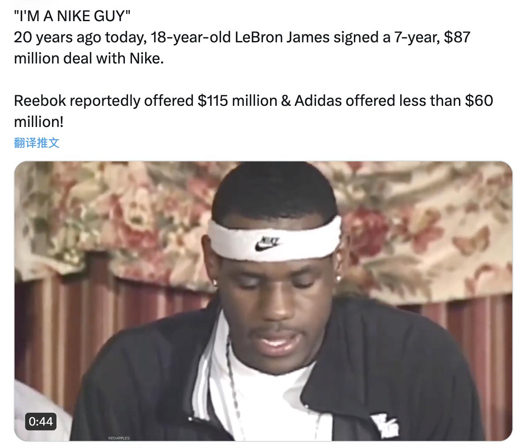The height and width of the screenshot is (448, 526).
Task: Click the "I'M A NIKE GUY" headline text
Action: [72, 16]
